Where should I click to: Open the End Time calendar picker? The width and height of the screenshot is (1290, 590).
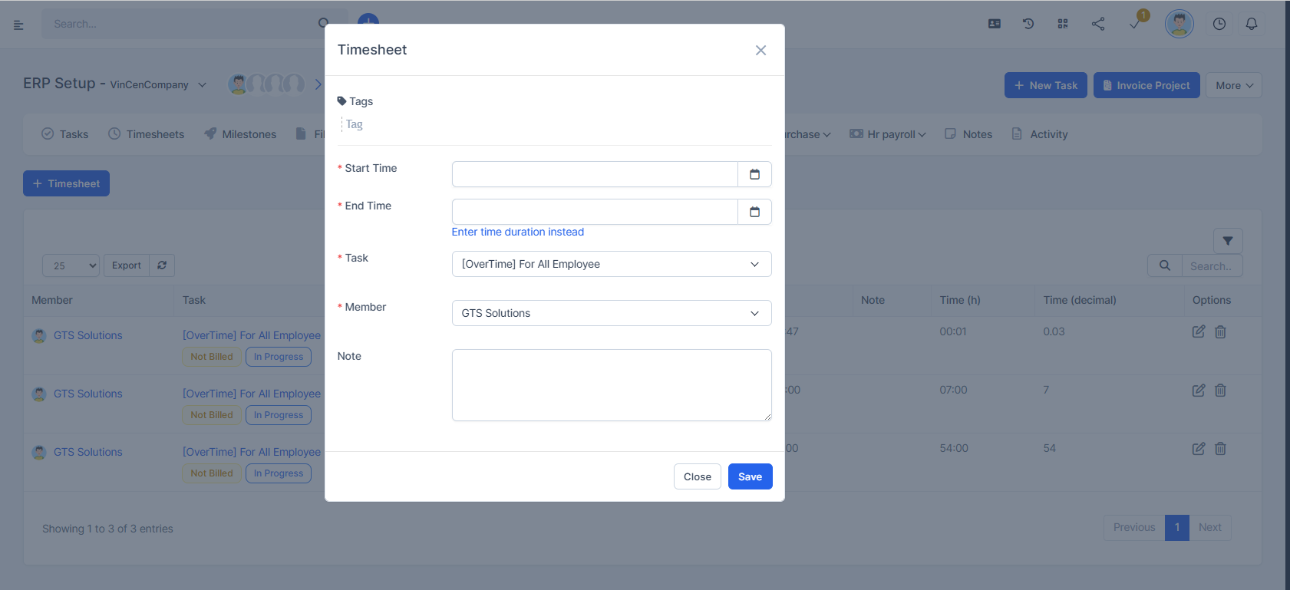point(754,212)
